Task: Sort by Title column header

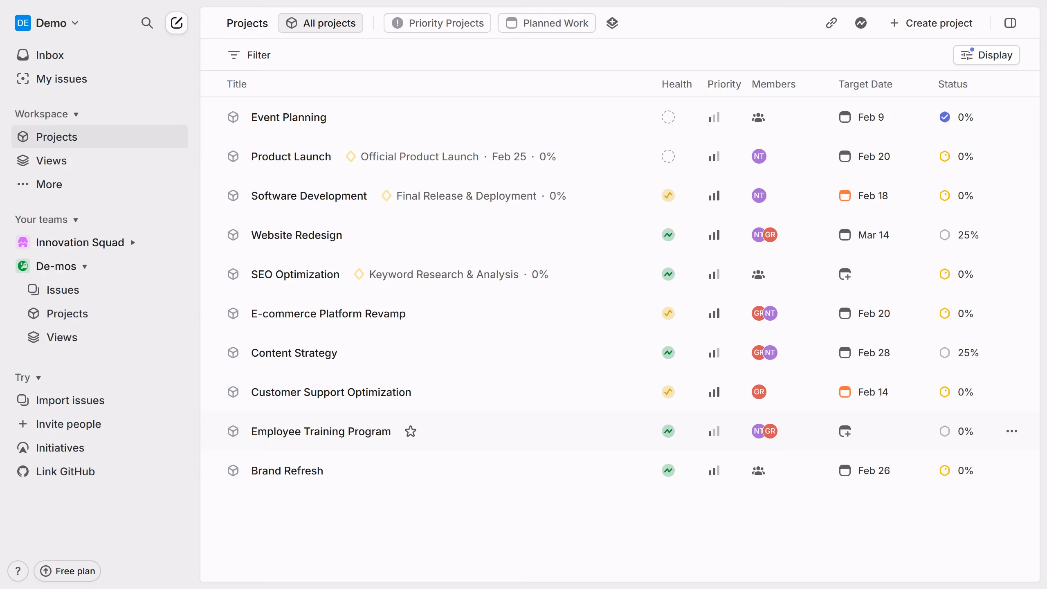Action: pos(237,84)
